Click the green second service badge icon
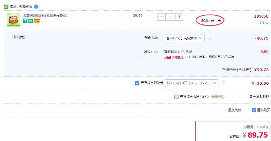271x141 pixels. click(x=30, y=21)
